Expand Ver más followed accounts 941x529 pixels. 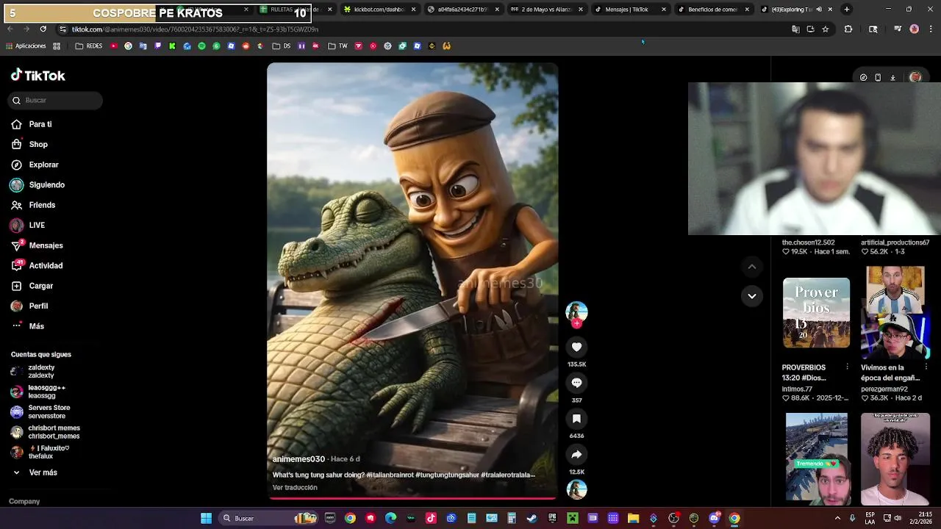click(35, 472)
